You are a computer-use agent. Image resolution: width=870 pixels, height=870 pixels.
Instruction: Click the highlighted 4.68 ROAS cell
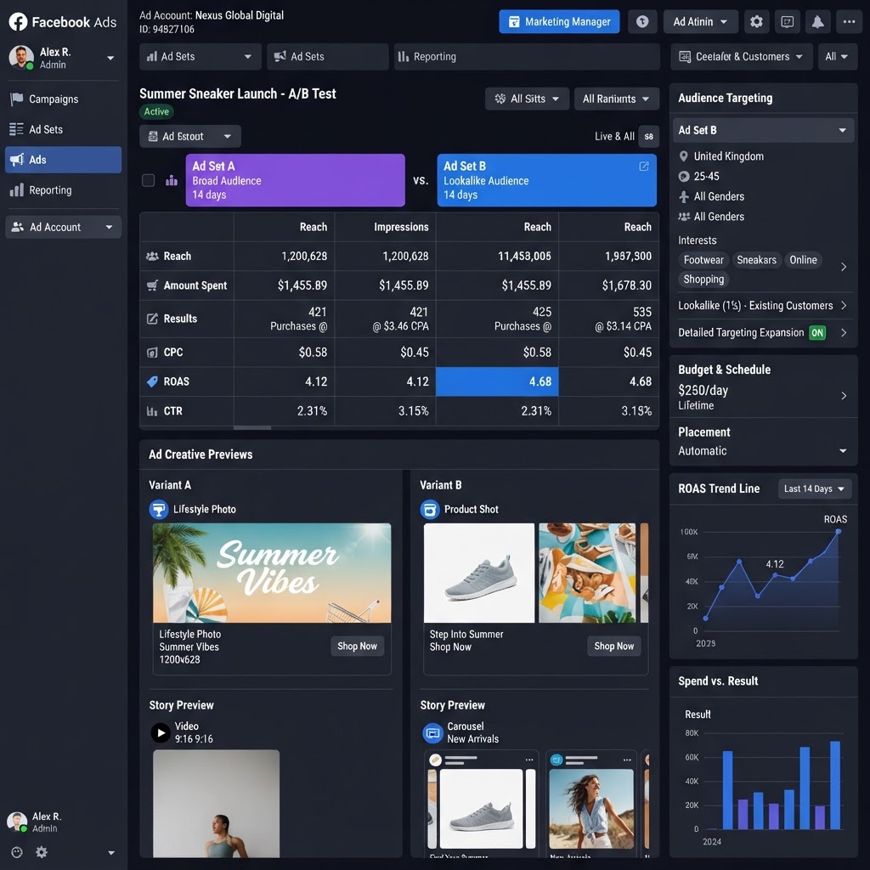pyautogui.click(x=496, y=381)
